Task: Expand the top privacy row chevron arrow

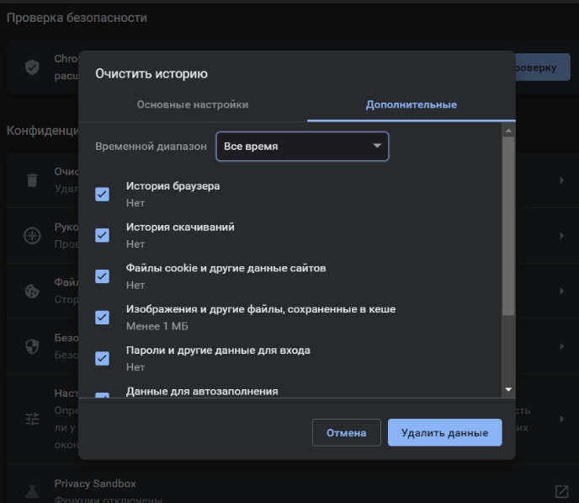Action: pyautogui.click(x=561, y=179)
